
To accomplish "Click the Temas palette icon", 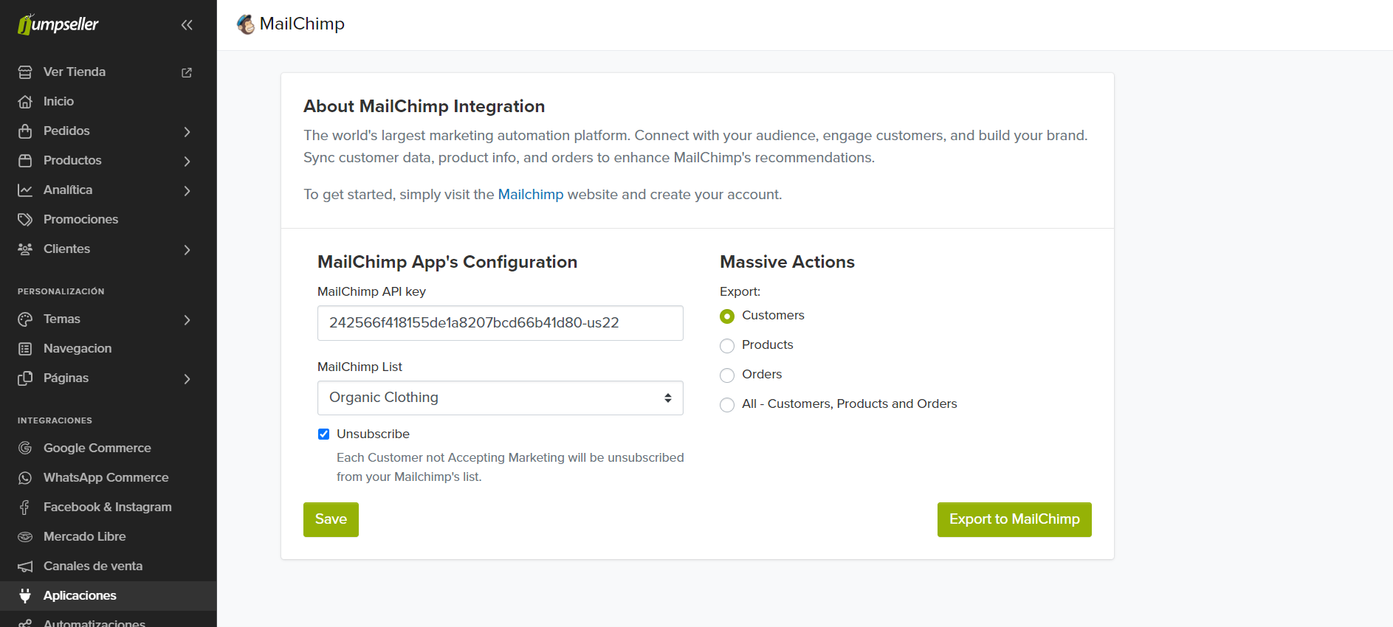I will pyautogui.click(x=25, y=319).
